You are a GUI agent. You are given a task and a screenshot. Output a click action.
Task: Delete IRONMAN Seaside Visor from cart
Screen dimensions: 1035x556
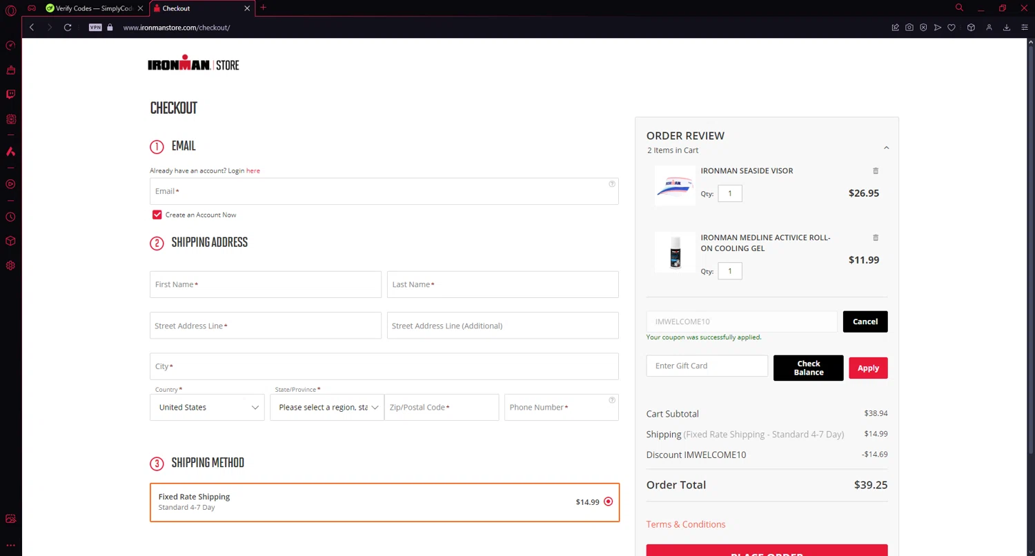pyautogui.click(x=876, y=170)
